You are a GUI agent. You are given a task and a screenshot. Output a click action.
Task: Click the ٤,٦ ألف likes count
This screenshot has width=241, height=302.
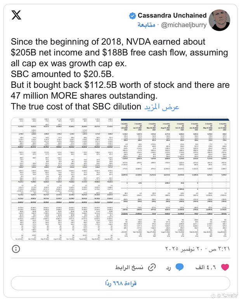pyautogui.click(x=209, y=268)
